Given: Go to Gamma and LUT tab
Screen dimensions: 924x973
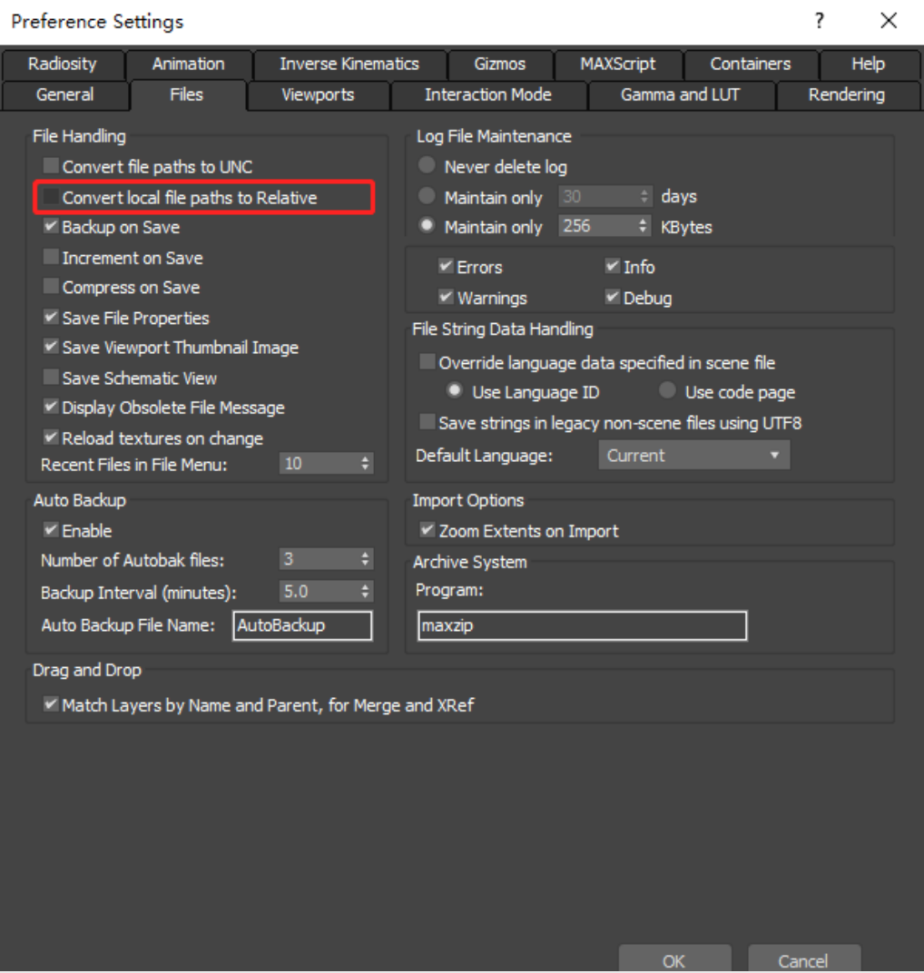Looking at the screenshot, I should click(x=680, y=95).
